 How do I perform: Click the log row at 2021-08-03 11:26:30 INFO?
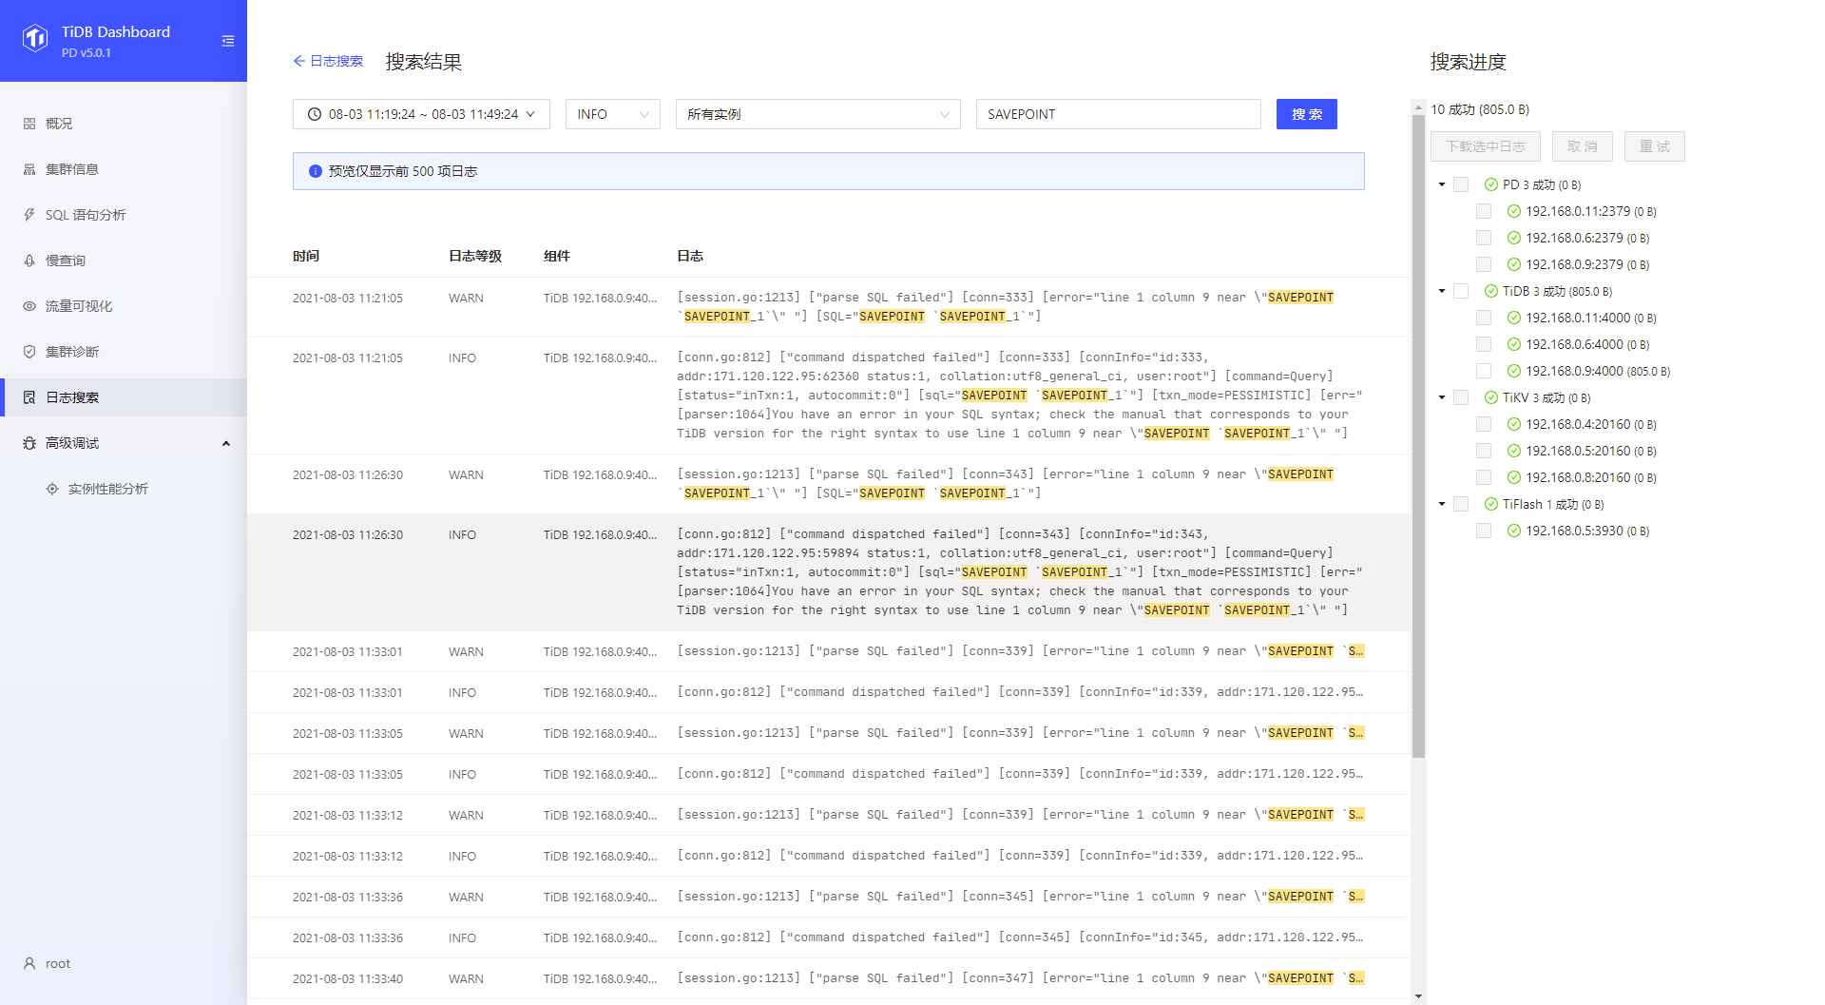[829, 572]
